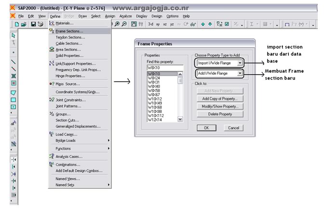Click the Open file folder icon
This screenshot has width=325, height=208.
click(x=24, y=24)
